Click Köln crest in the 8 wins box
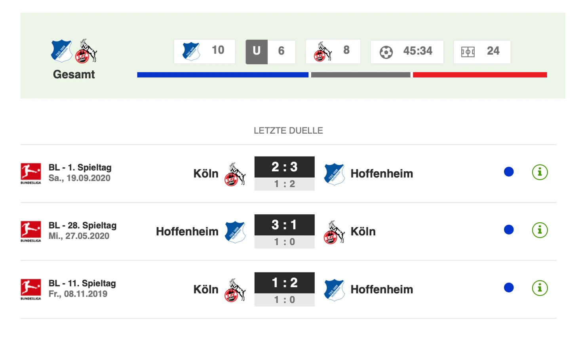The image size is (578, 337). [x=323, y=51]
